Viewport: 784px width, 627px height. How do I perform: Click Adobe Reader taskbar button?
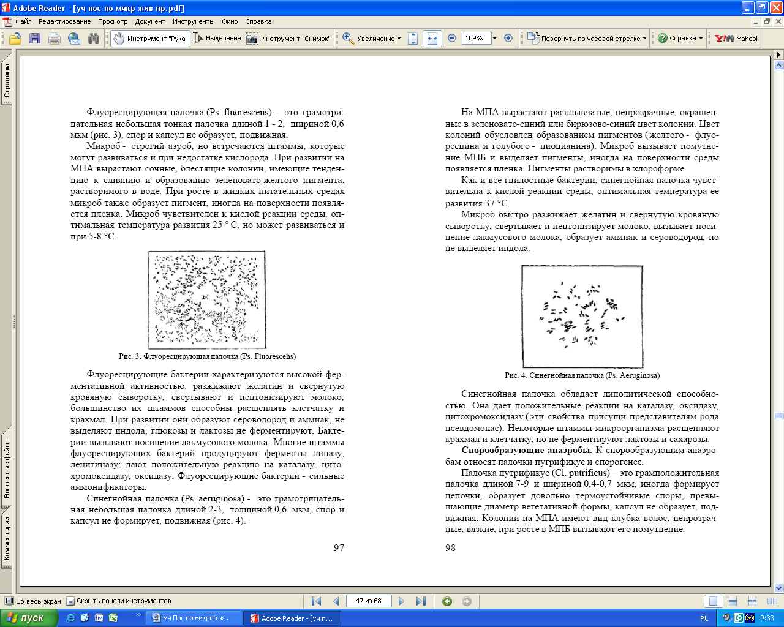point(293,618)
